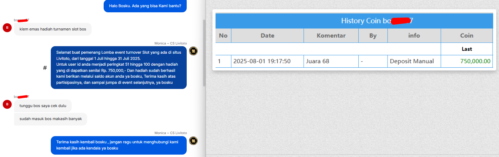Click row number "1" in the No column

(220, 62)
